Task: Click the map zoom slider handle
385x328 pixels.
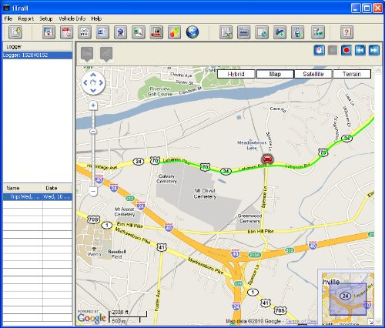Action: [93, 132]
